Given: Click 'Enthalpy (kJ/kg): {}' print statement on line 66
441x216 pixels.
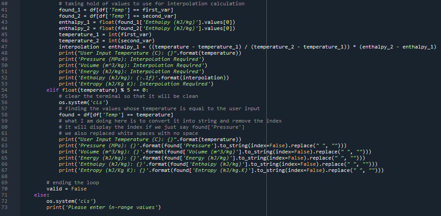Looking at the screenshot, I should (218, 164).
